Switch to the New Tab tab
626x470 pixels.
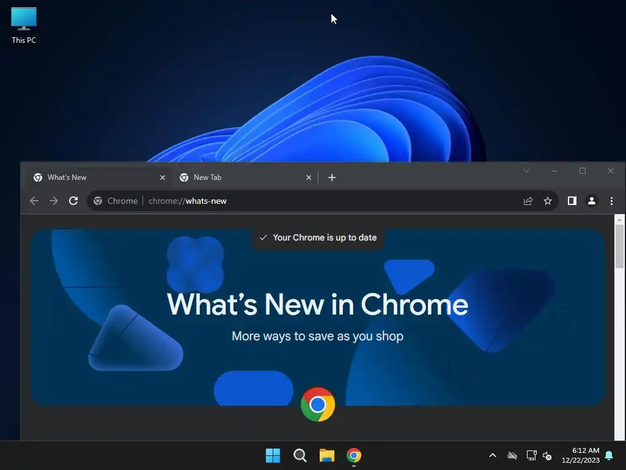tap(246, 177)
